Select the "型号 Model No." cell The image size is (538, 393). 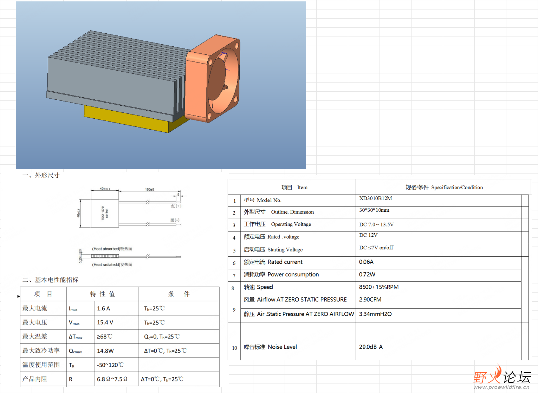click(x=298, y=200)
